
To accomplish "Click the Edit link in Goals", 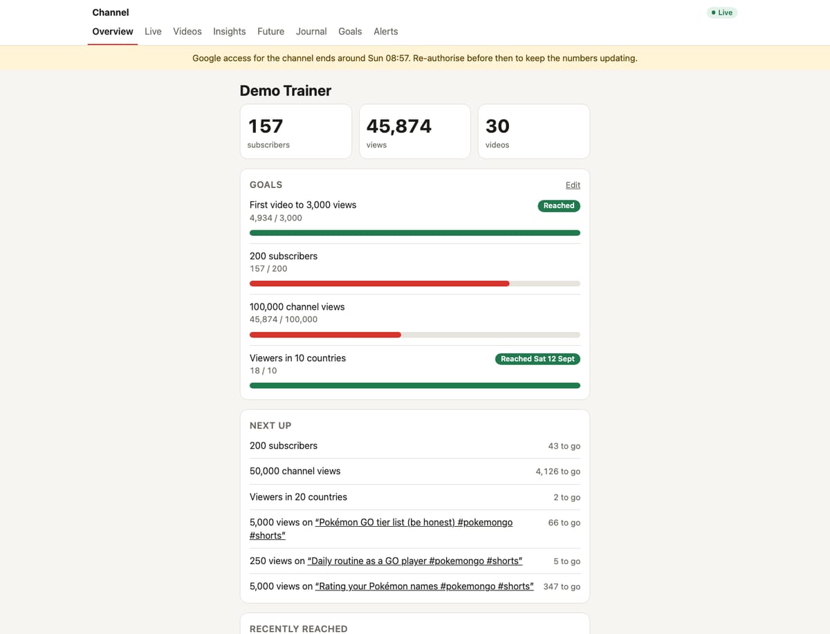I will (x=573, y=185).
